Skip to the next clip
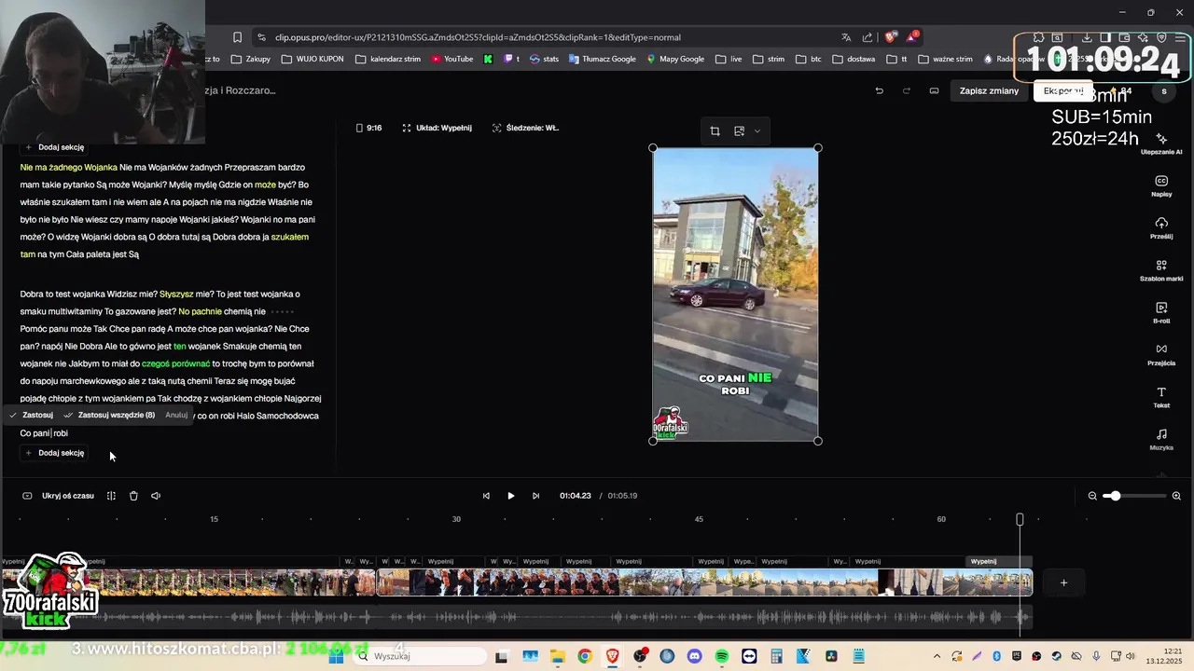 tap(535, 496)
